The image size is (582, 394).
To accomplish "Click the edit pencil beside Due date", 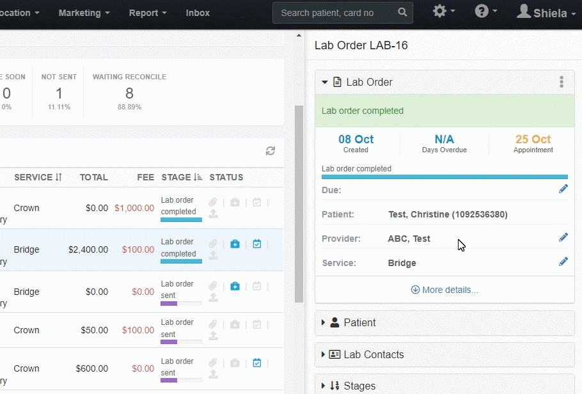I will point(563,188).
